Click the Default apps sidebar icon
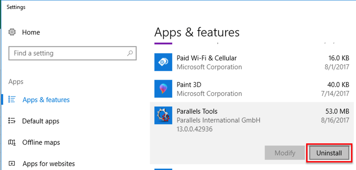356x170 pixels. [x=12, y=121]
